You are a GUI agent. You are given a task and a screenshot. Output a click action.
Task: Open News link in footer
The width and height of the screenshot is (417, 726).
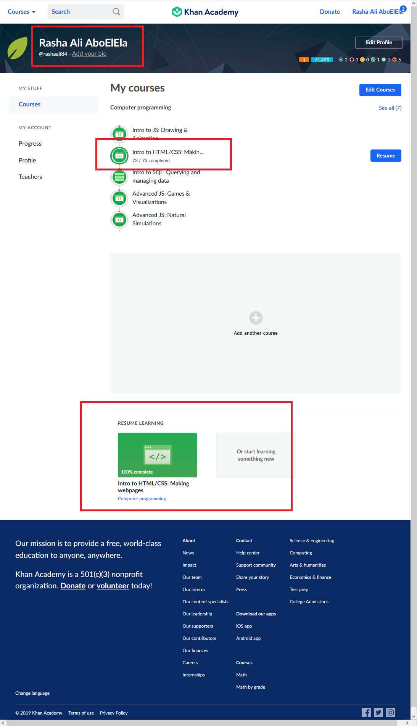(188, 553)
